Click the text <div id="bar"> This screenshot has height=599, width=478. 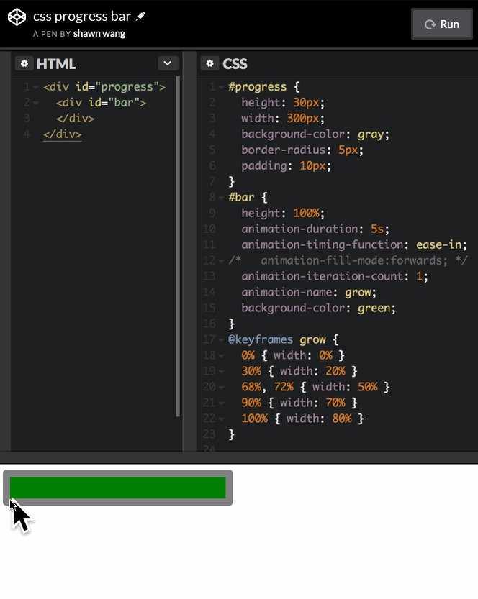tap(101, 103)
